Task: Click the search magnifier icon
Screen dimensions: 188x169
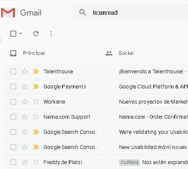Action: pos(82,12)
